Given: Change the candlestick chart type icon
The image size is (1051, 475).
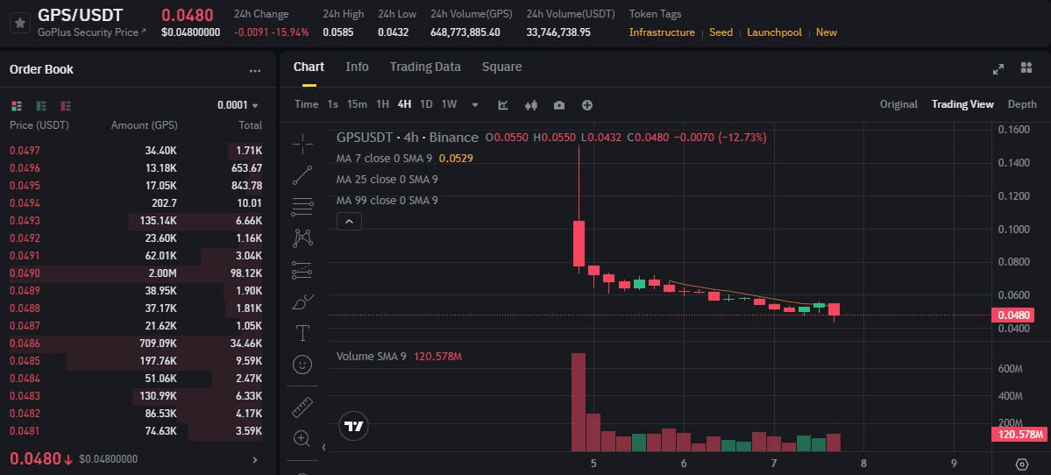Looking at the screenshot, I should (531, 104).
